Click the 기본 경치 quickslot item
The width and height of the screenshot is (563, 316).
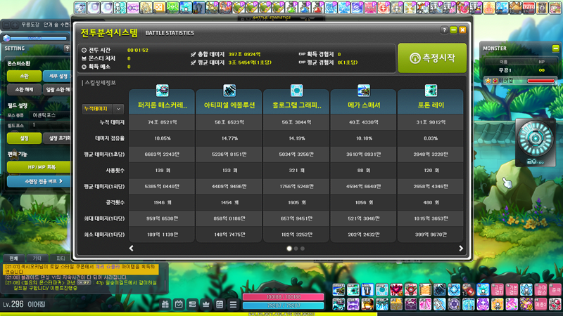512,289
